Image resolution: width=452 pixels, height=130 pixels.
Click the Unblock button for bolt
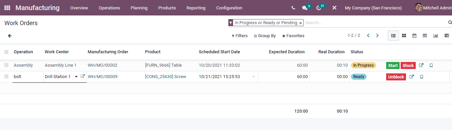tap(396, 77)
